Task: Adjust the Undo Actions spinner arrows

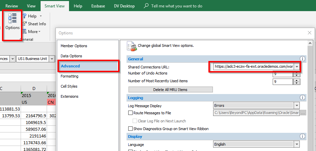Action: (296, 74)
